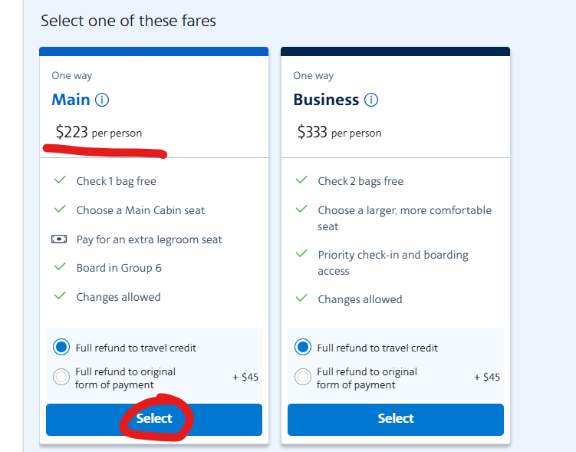The image size is (576, 452).
Task: Click checkmark beside "Board in Group 6"
Action: pyautogui.click(x=59, y=268)
